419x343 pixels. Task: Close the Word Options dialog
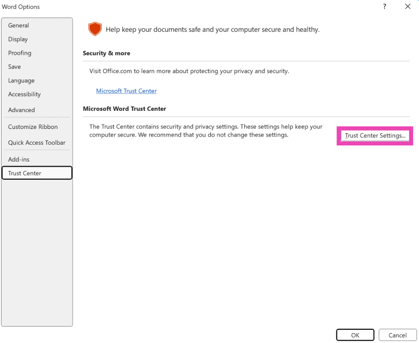[408, 7]
